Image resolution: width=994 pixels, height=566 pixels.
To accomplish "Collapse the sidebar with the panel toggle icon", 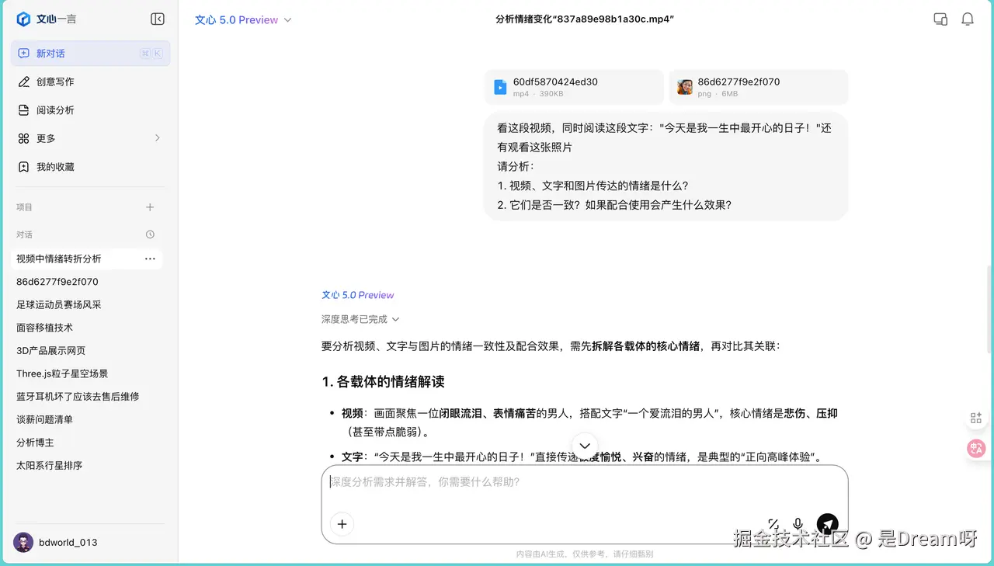I will (x=158, y=19).
